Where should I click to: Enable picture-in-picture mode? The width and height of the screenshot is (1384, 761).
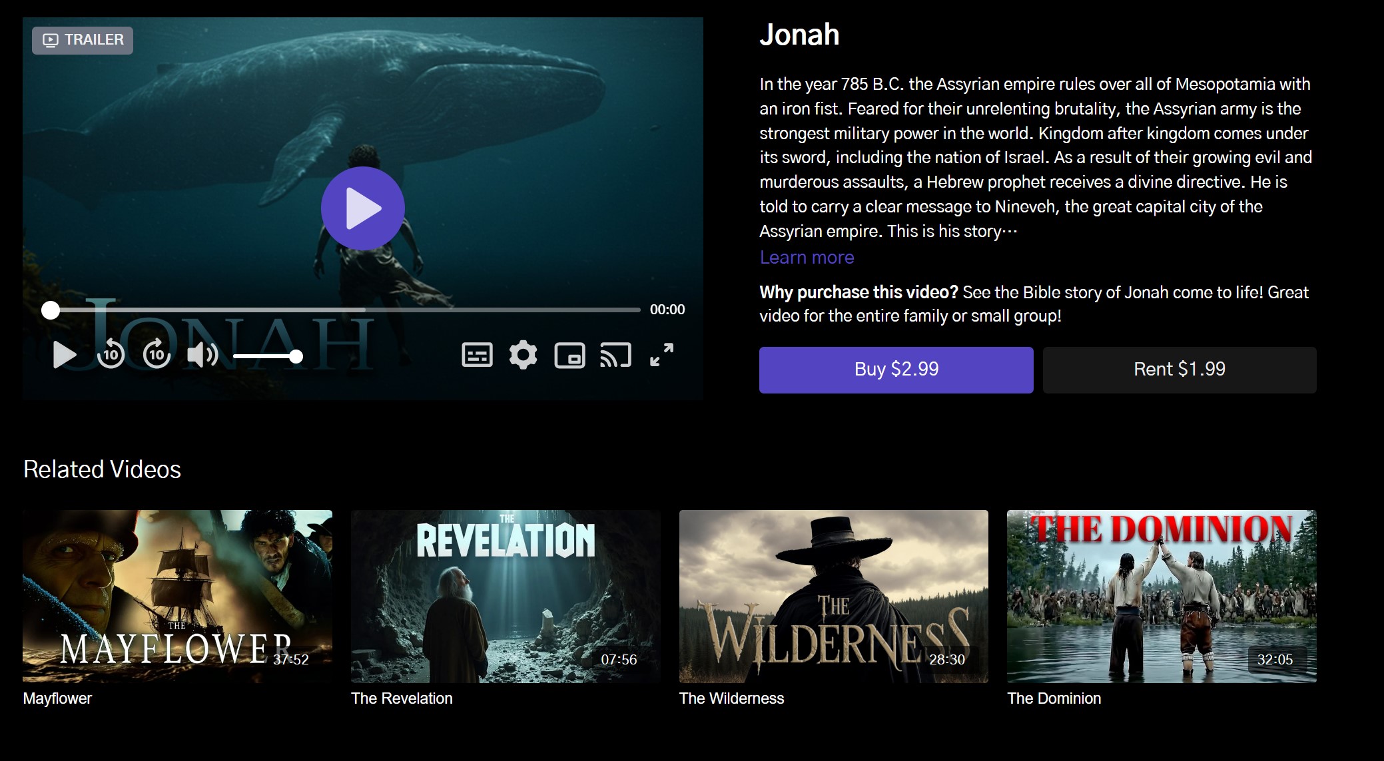coord(569,355)
